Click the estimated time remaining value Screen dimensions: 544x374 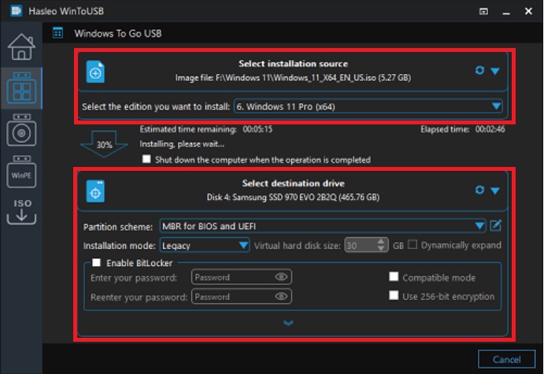[257, 129]
